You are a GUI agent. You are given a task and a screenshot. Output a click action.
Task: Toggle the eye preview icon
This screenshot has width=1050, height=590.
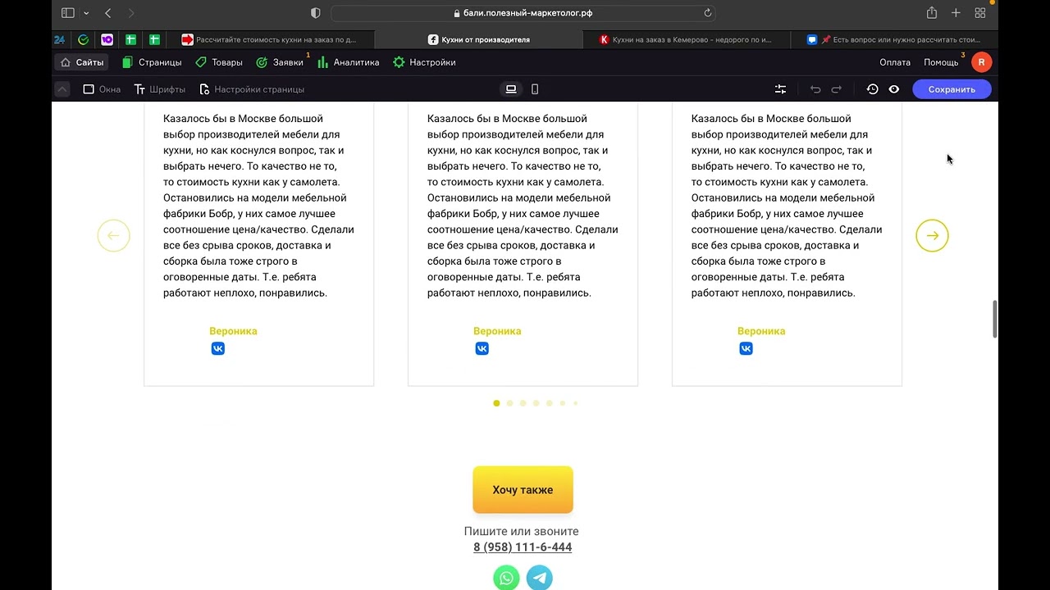(x=894, y=89)
